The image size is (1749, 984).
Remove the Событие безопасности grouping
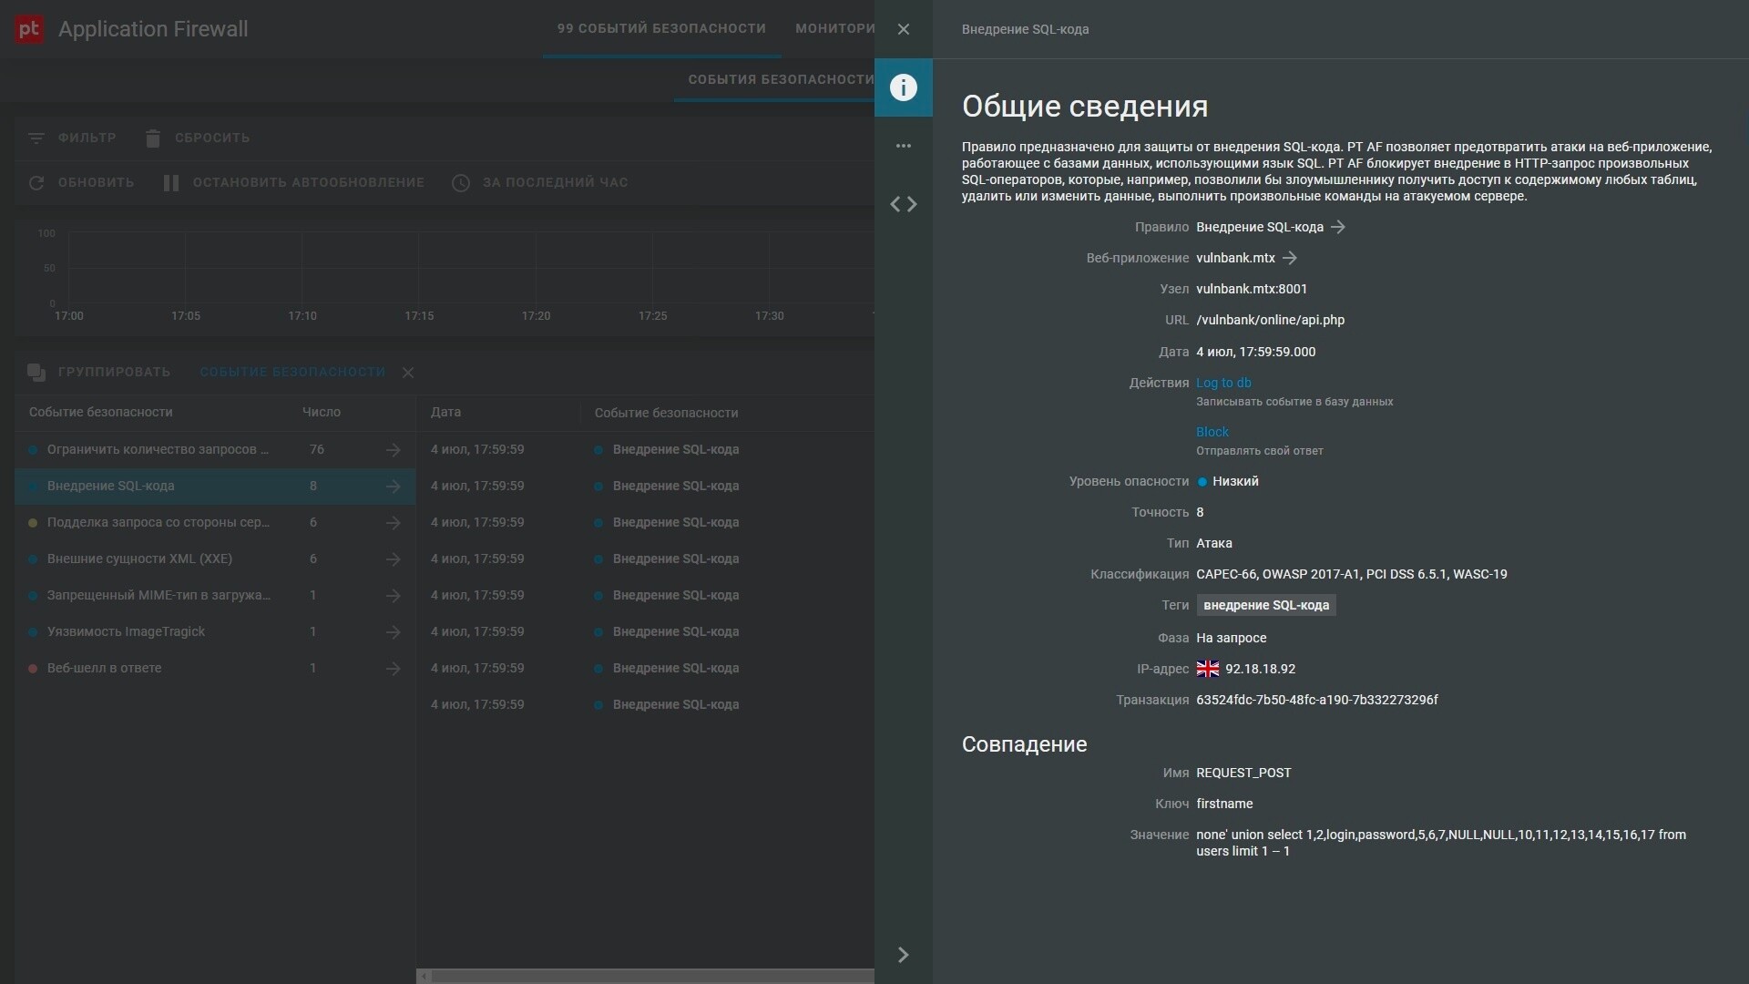408,373
